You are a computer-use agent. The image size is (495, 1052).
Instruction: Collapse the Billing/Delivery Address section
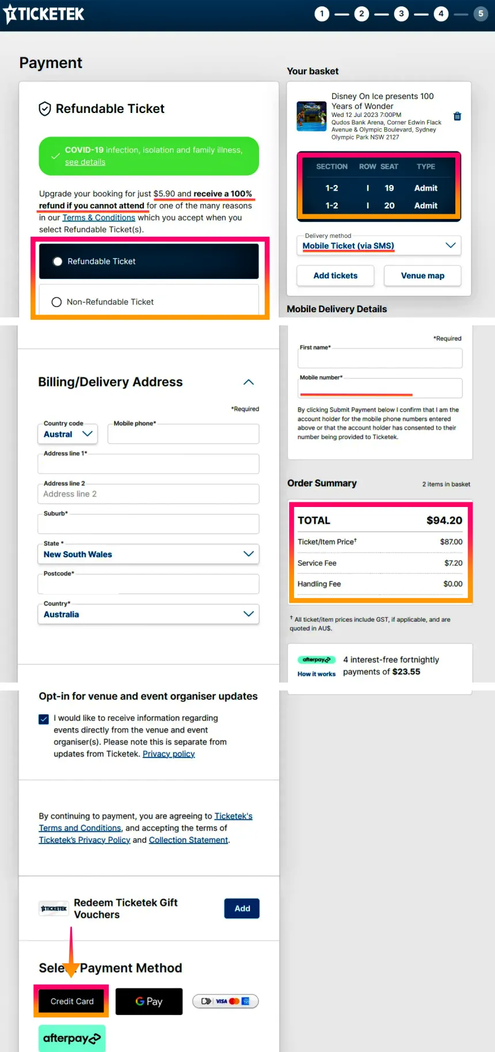click(x=249, y=383)
